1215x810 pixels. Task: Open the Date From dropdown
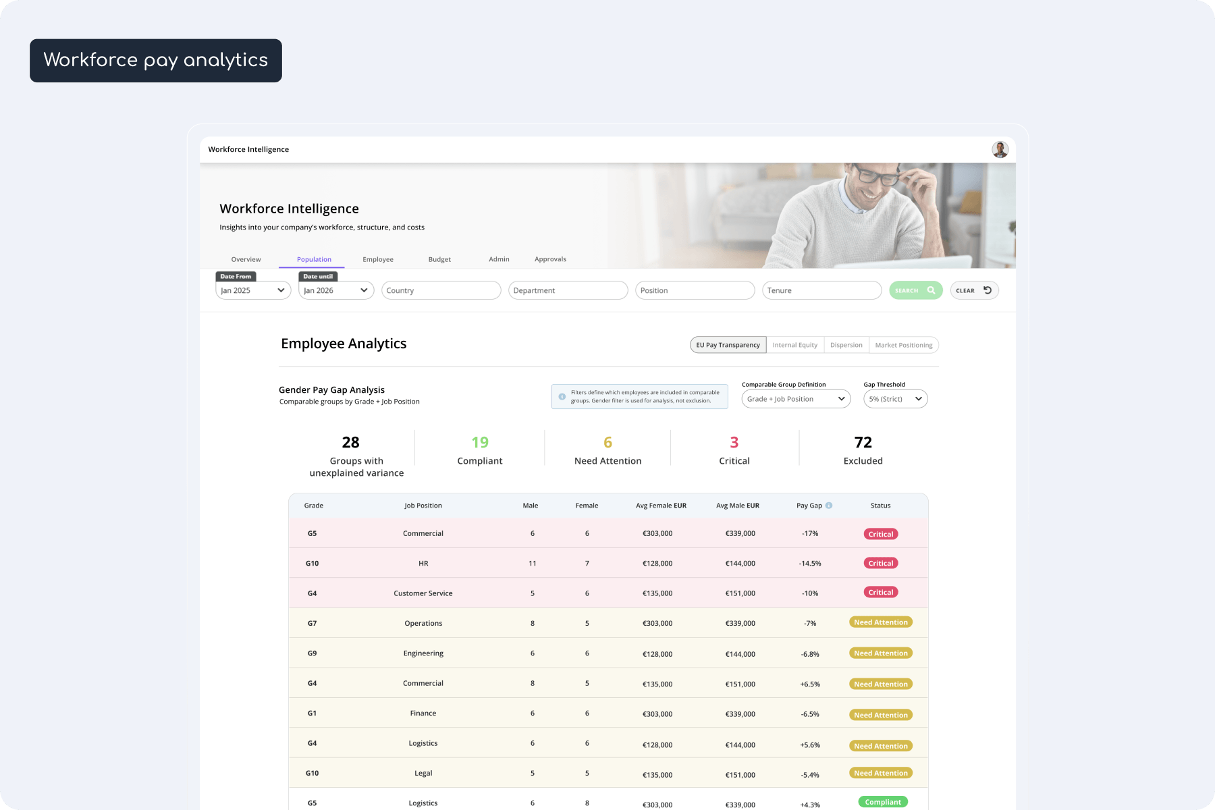(x=253, y=290)
